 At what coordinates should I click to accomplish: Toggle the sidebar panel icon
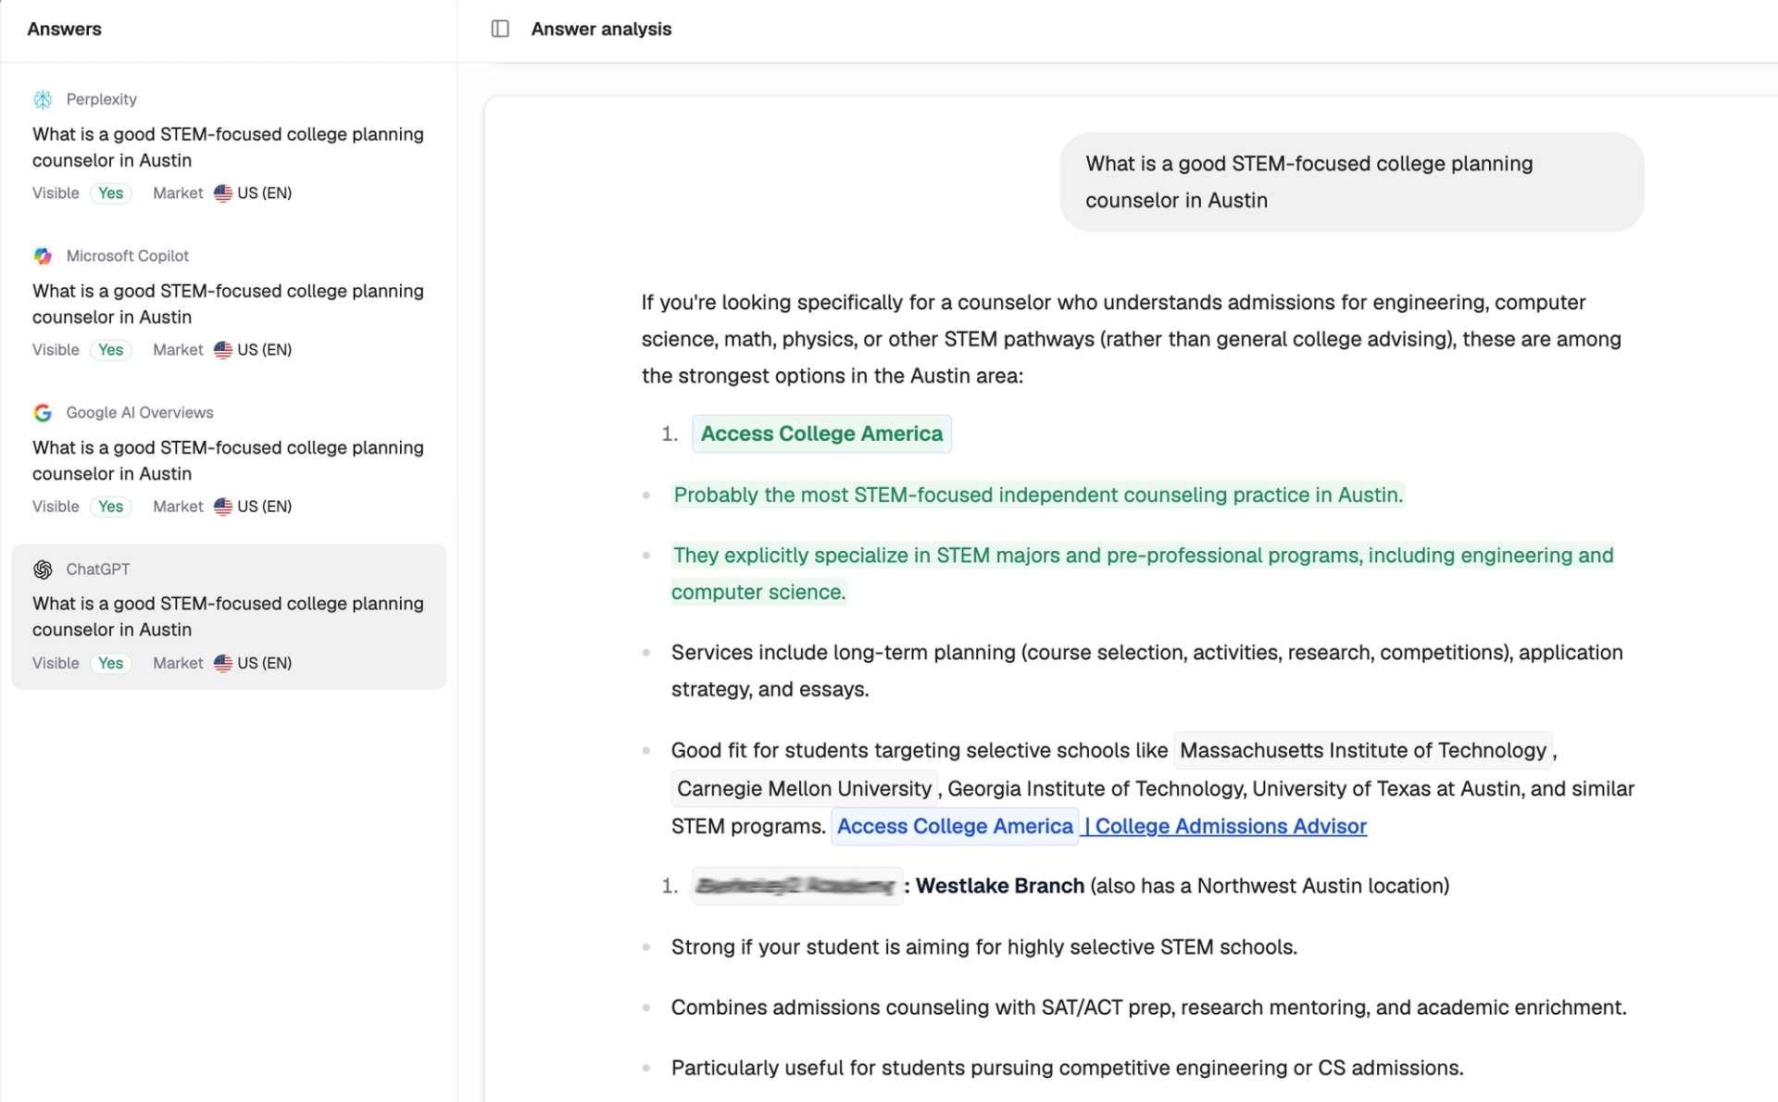(500, 29)
